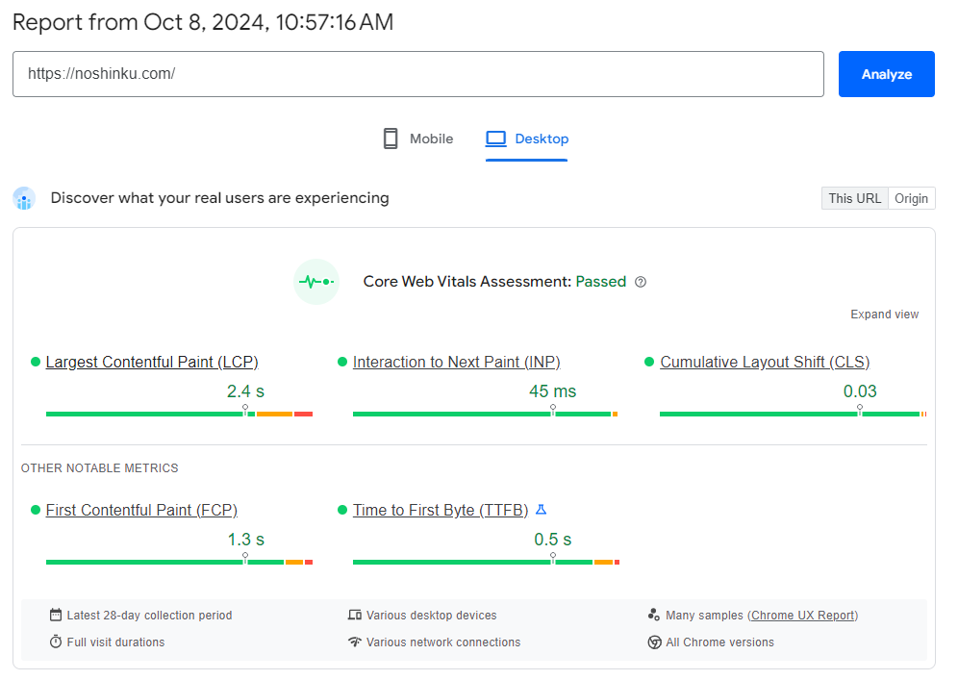Switch to the Mobile tab
Image resolution: width=958 pixels, height=680 pixels.
click(x=417, y=139)
